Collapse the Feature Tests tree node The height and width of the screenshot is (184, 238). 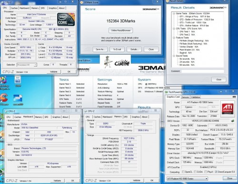coord(174,38)
